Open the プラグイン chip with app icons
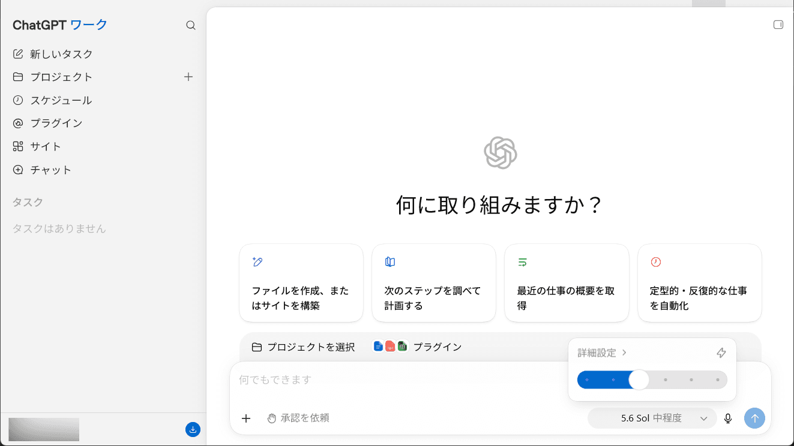This screenshot has height=446, width=794. 418,346
